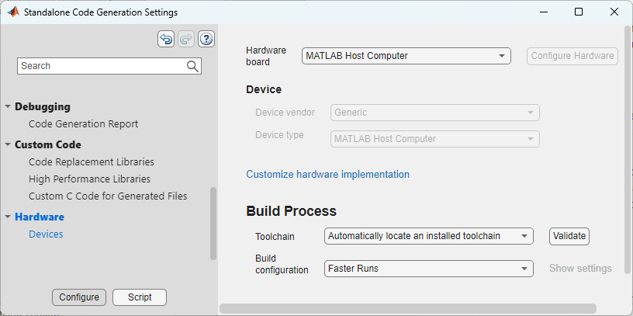Click the Script button
The height and width of the screenshot is (316, 633).
[140, 297]
